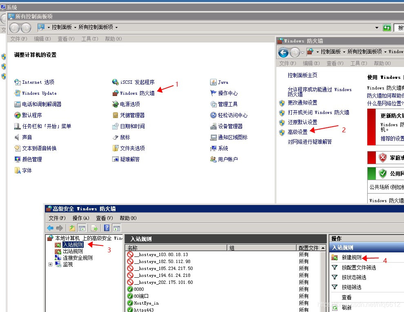Click 更改通知设置 link
Image resolution: width=404 pixels, height=312 pixels.
(x=302, y=103)
